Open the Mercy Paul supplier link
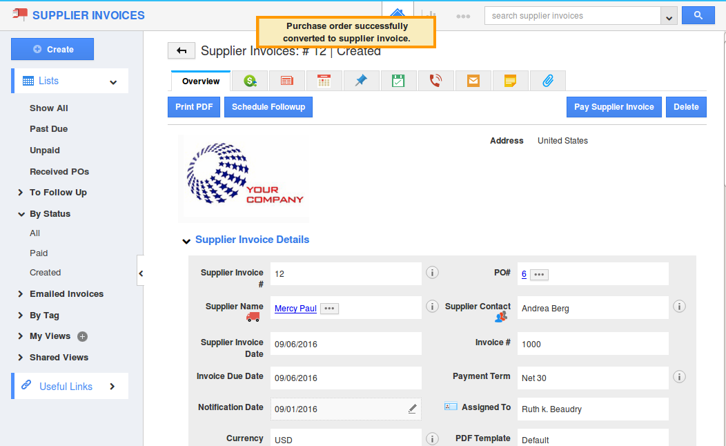 (295, 309)
